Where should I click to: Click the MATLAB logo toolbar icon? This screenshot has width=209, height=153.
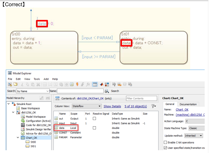[x=101, y=84]
